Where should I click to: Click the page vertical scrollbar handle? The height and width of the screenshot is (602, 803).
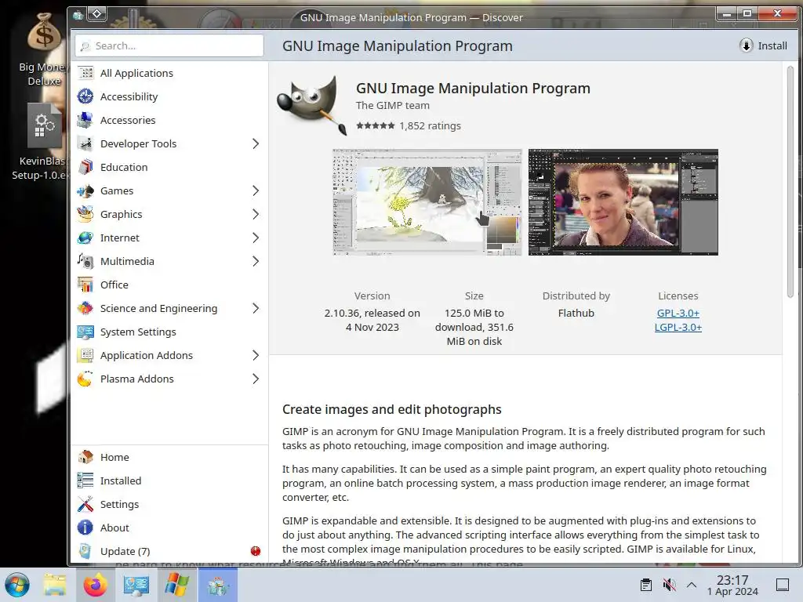pyautogui.click(x=790, y=182)
